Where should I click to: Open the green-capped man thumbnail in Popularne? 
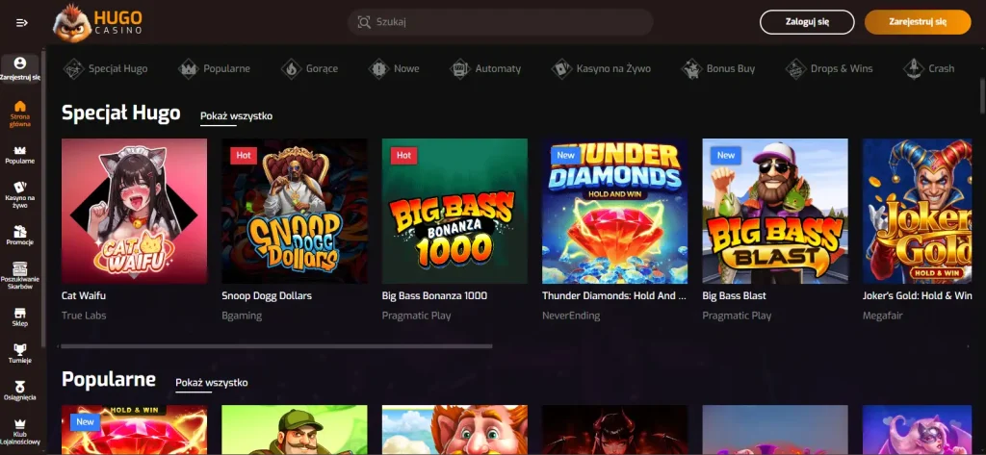click(x=295, y=430)
